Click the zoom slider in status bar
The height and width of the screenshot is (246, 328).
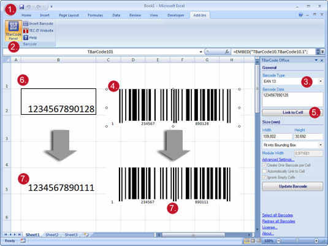(x=297, y=240)
